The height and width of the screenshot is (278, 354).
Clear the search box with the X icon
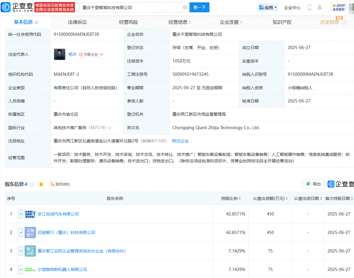tap(185, 7)
